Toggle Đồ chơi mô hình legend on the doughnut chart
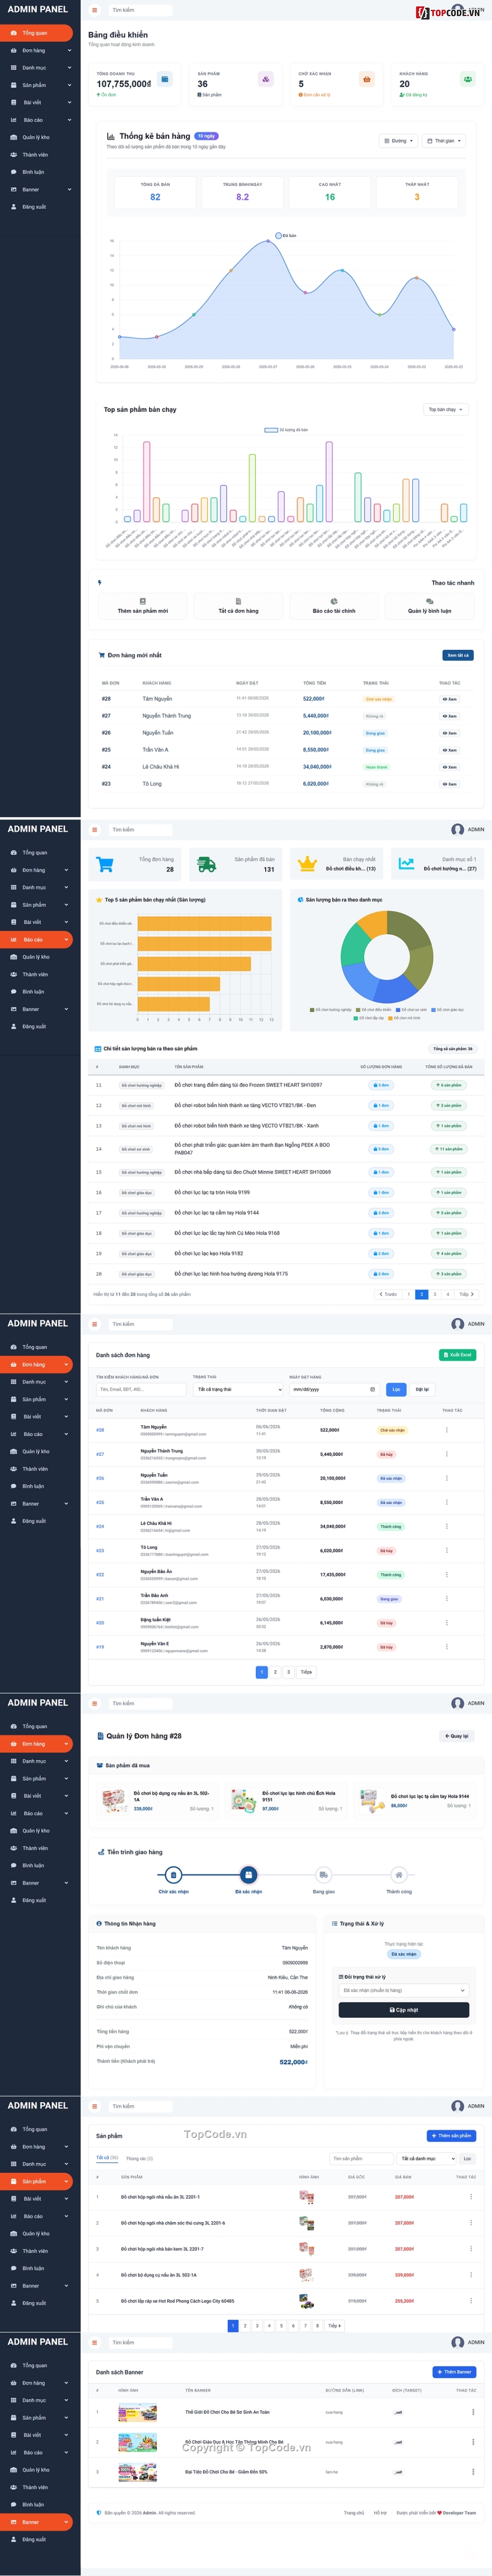The image size is (492, 2576). [x=405, y=1017]
